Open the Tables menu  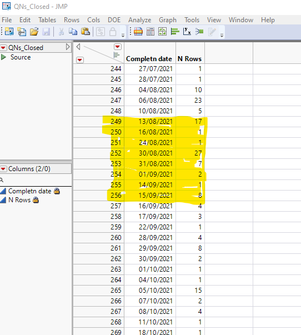click(47, 20)
